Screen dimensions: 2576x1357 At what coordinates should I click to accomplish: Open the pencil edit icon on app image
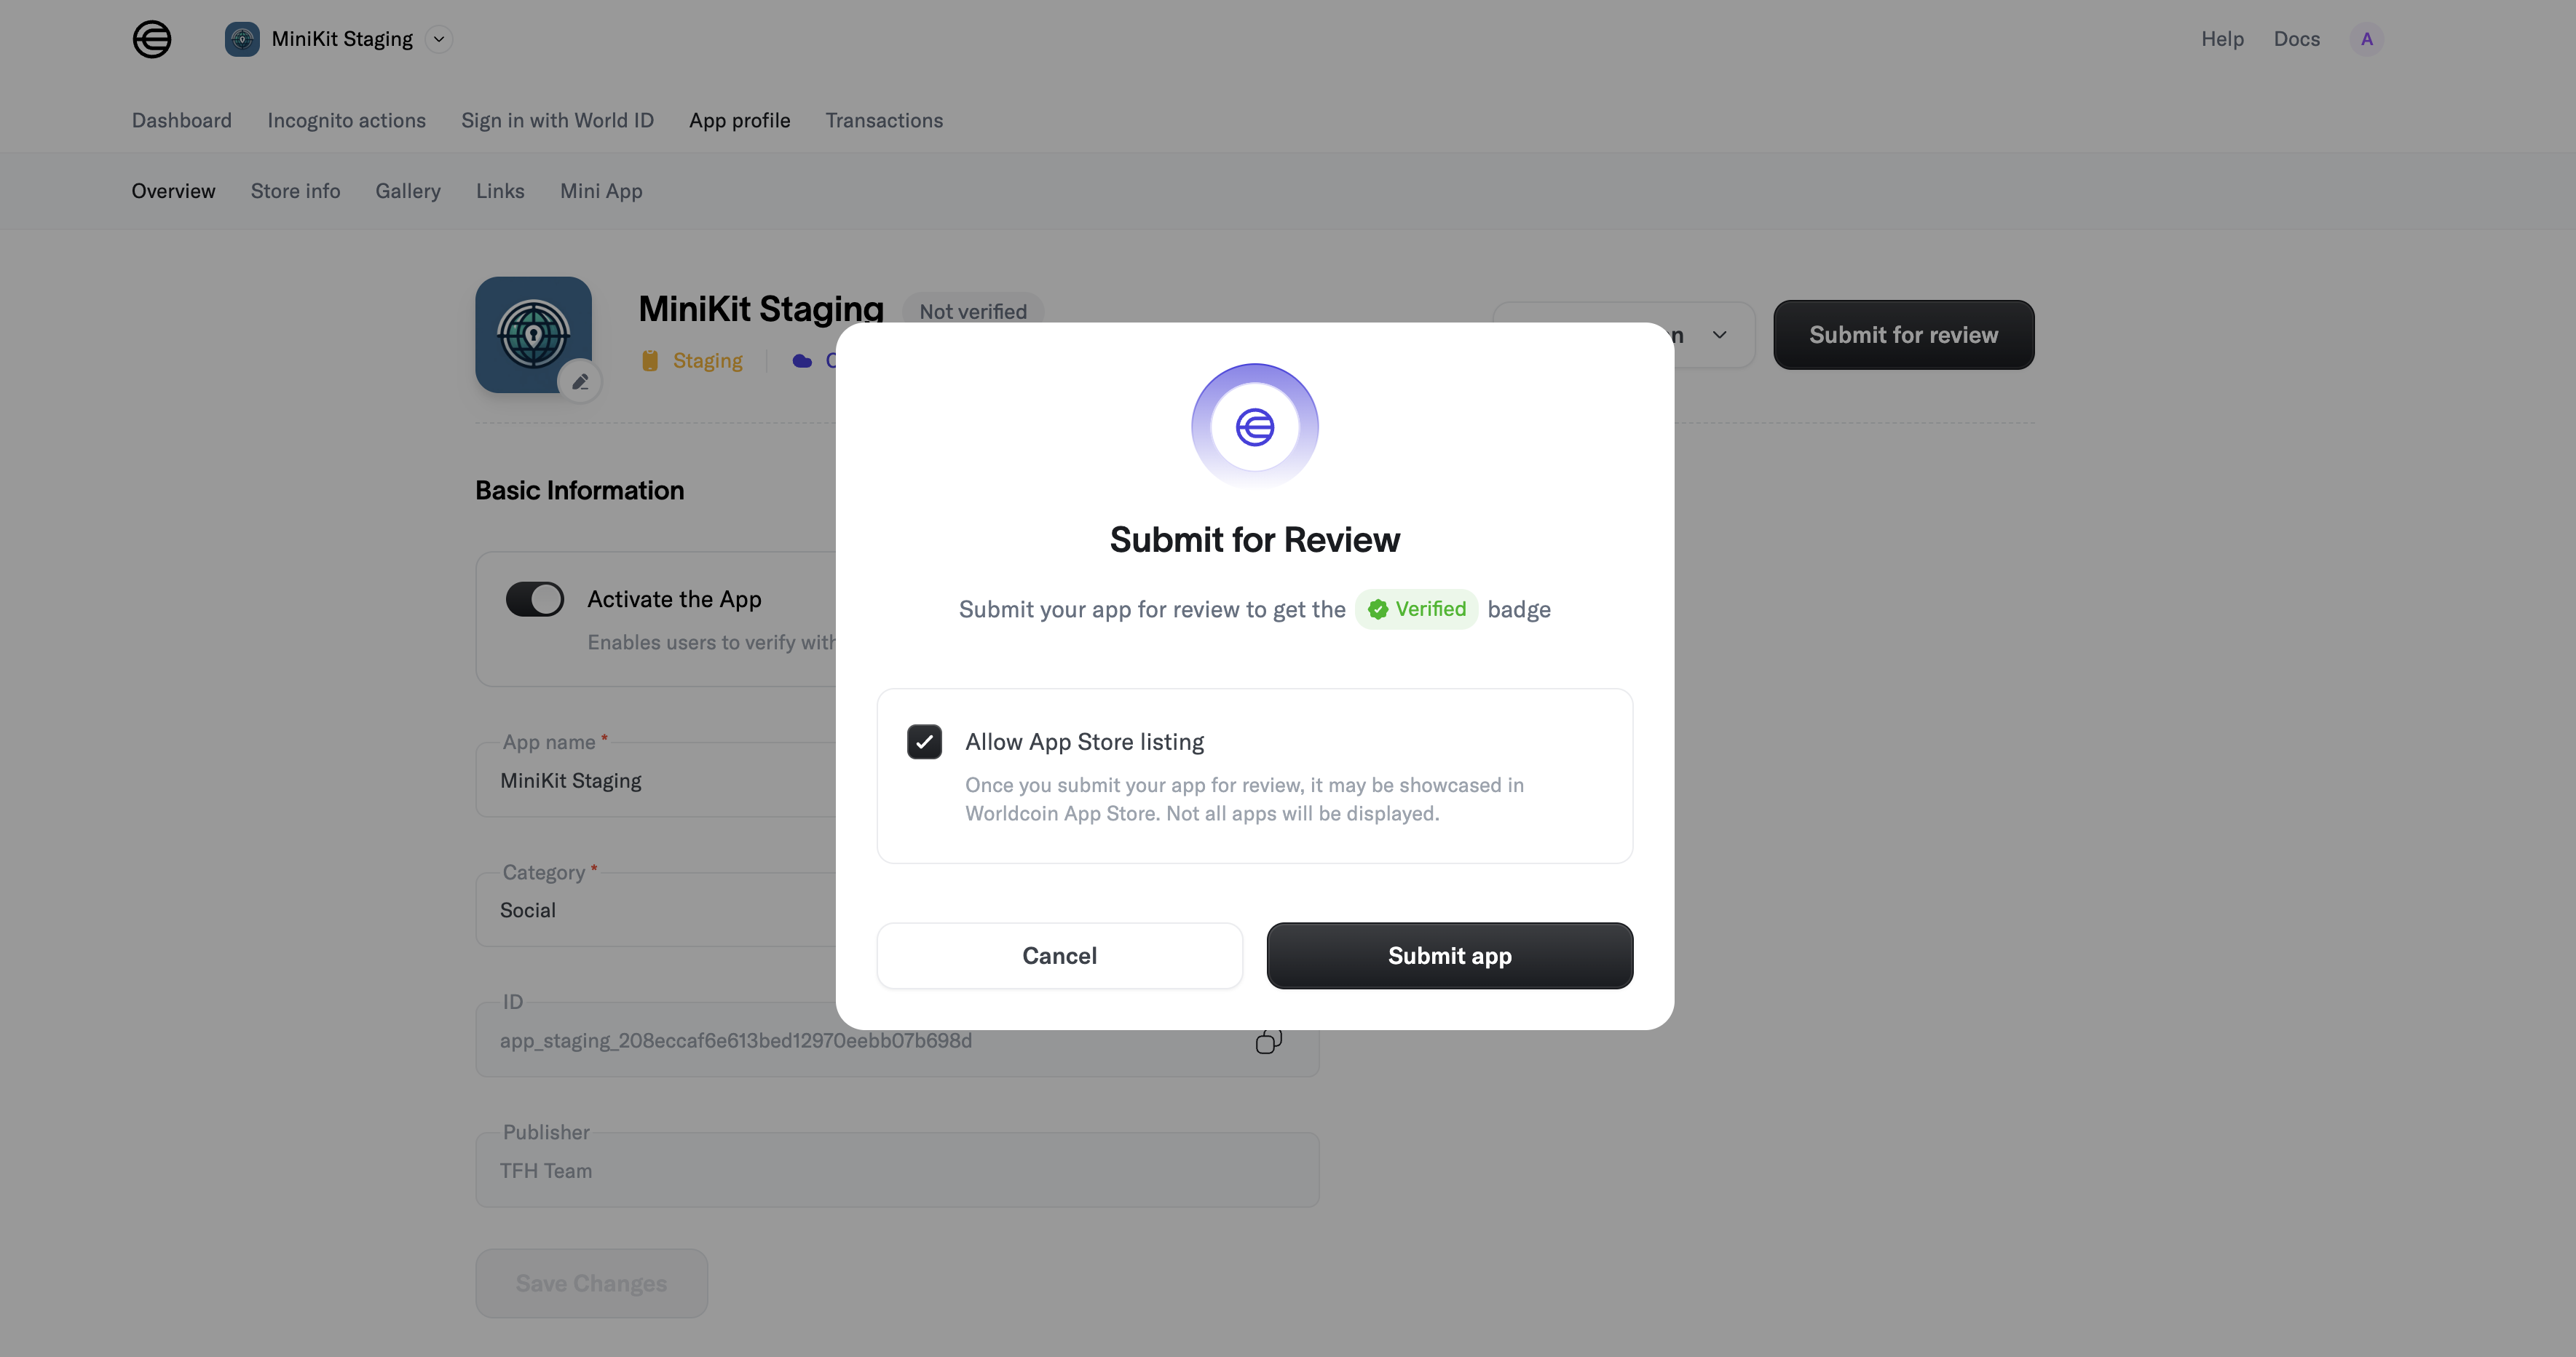click(581, 381)
